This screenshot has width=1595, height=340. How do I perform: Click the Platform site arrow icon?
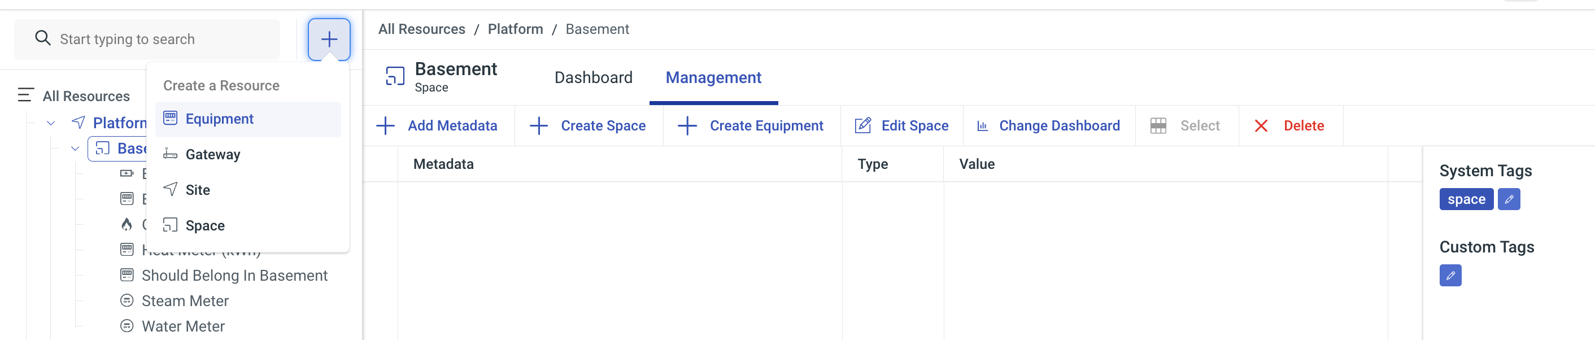79,122
